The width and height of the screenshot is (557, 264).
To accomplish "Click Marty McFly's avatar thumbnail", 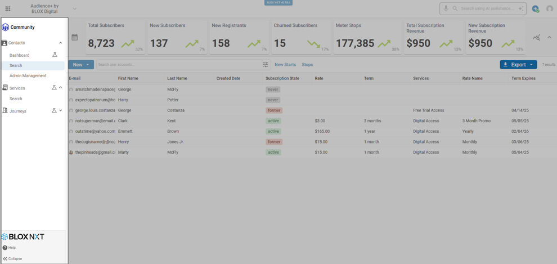I will [x=71, y=153].
